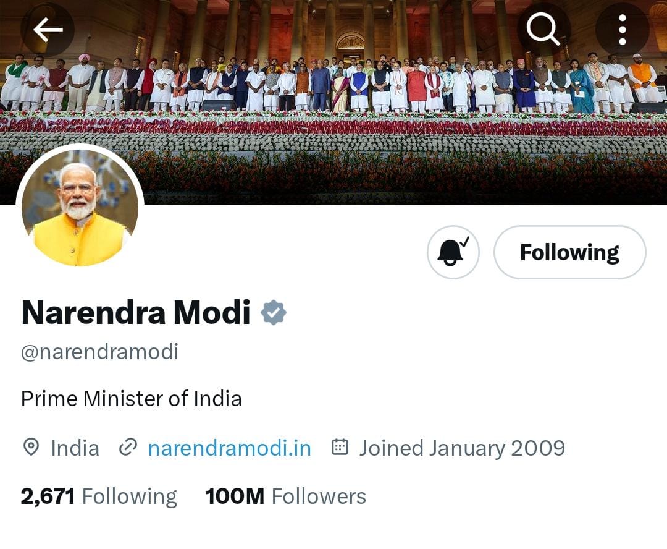
Task: Tap the Narendra Modi display name
Action: [136, 313]
